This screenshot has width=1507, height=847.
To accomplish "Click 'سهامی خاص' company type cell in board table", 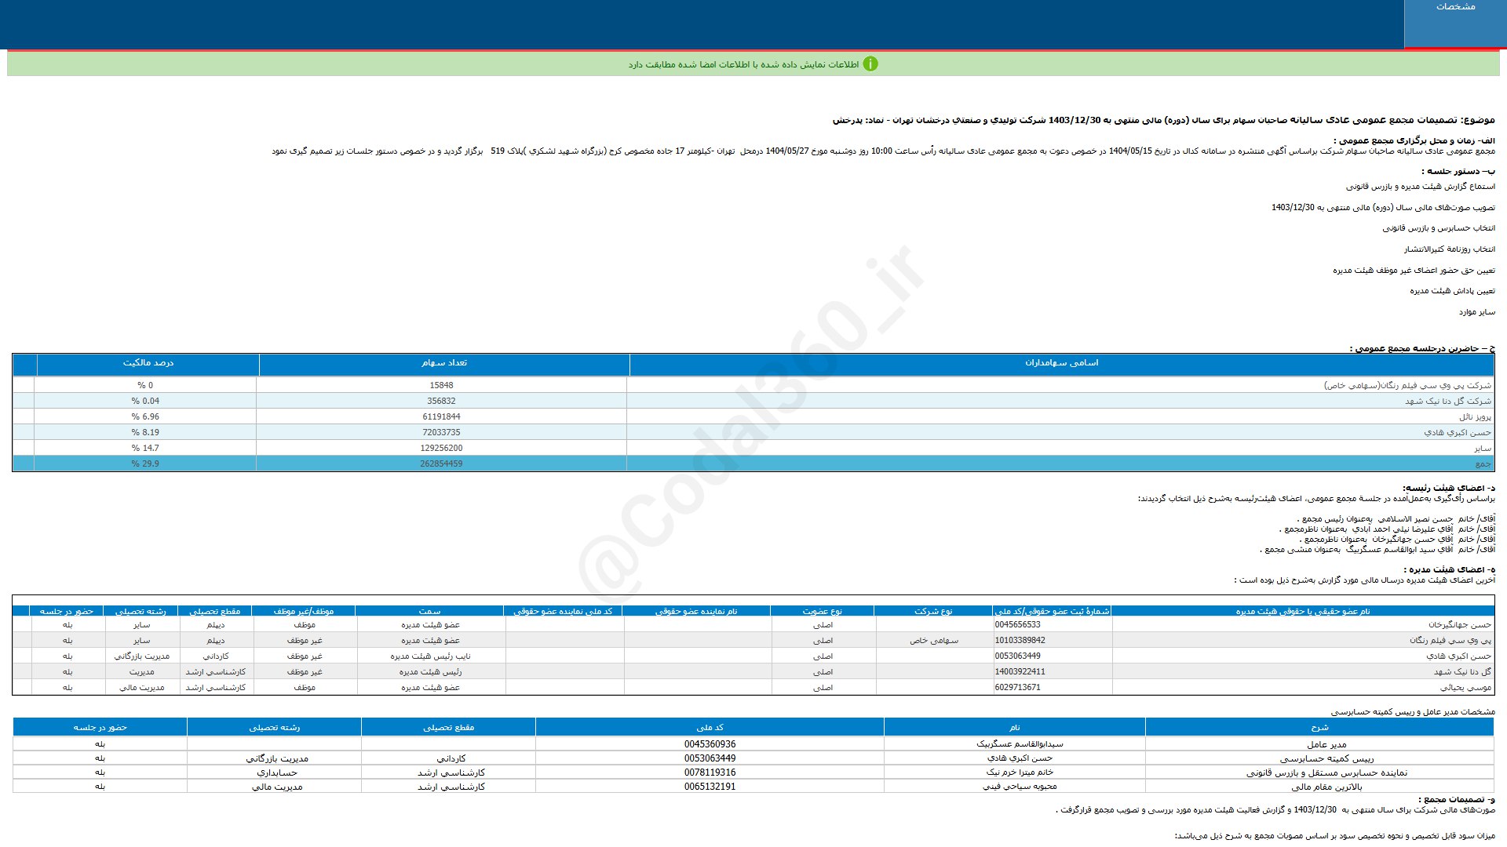I will (934, 641).
